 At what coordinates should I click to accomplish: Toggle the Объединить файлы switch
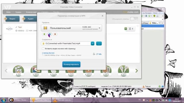click(x=134, y=19)
